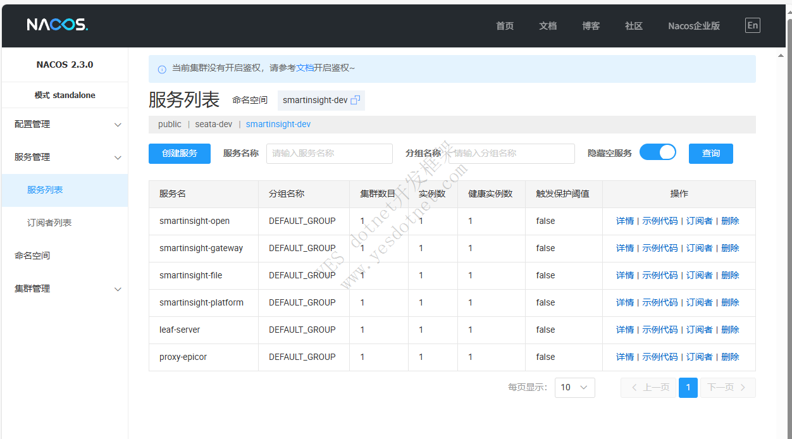Expand the 集群管理 menu

[x=65, y=289]
